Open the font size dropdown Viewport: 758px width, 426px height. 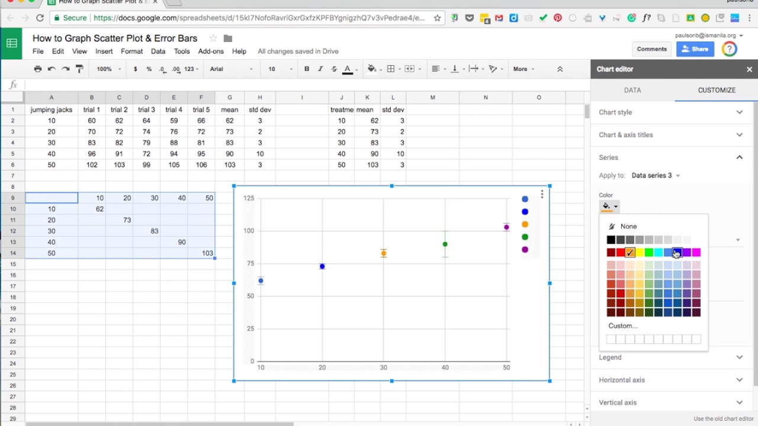pyautogui.click(x=281, y=69)
